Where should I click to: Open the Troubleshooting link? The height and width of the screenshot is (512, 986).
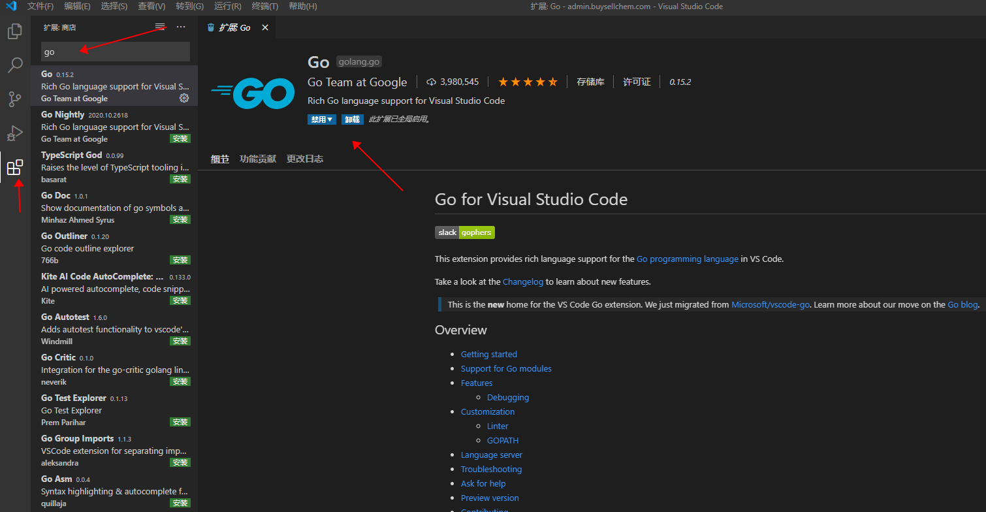(491, 469)
